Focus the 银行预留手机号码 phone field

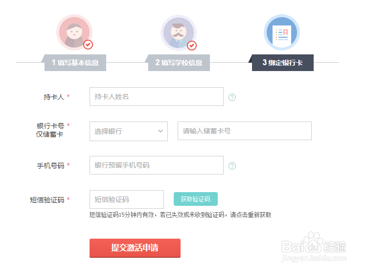tap(157, 165)
